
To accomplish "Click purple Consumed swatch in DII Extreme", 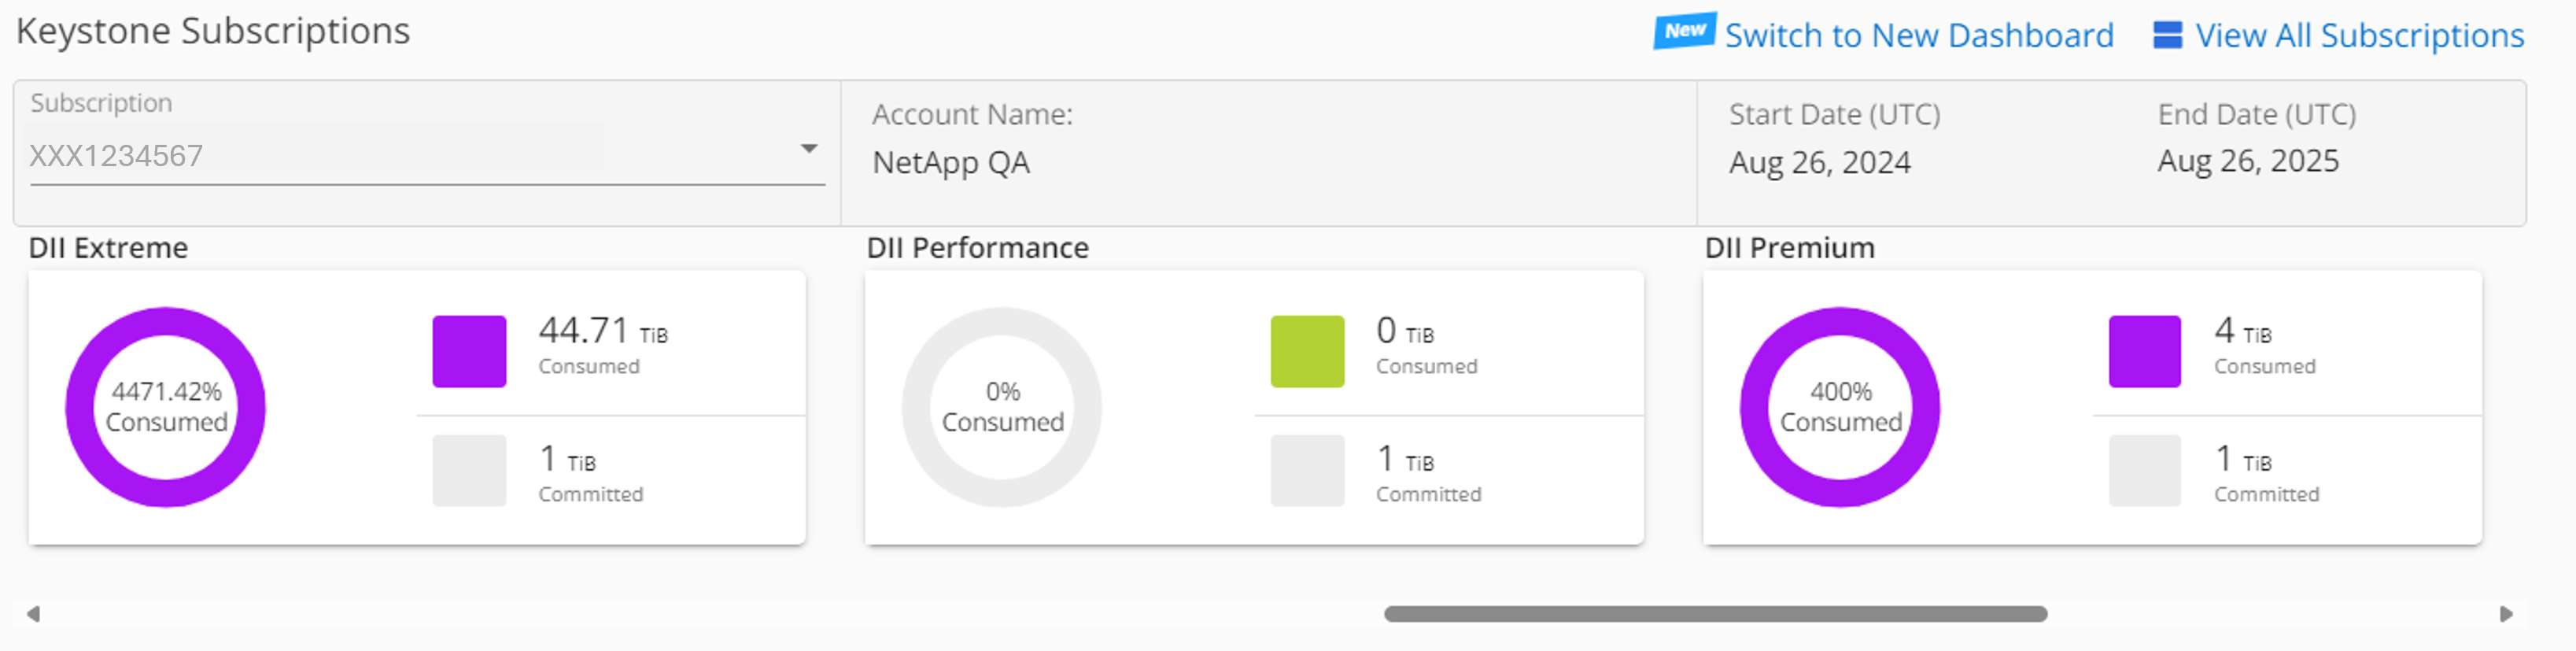I will [469, 351].
